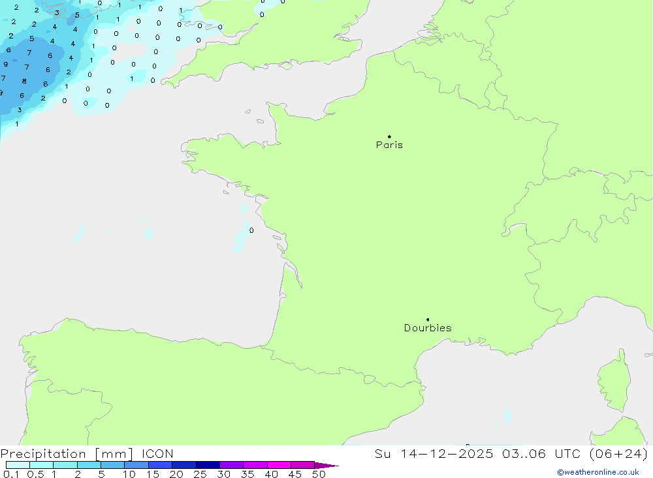Click the Paris city label
Viewport: 653px width, 478px height.
(389, 145)
